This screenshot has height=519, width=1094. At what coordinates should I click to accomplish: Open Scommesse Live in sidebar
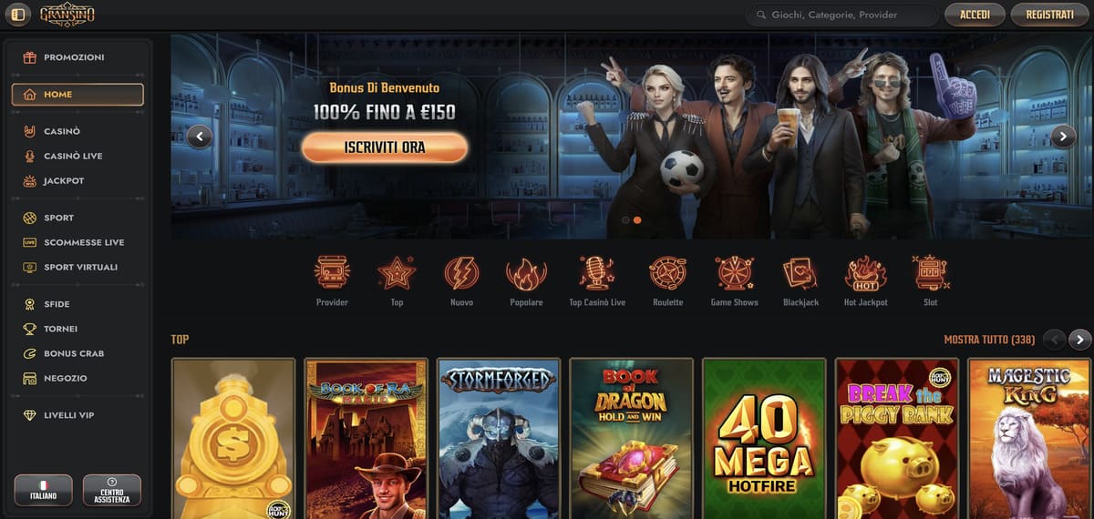[84, 242]
